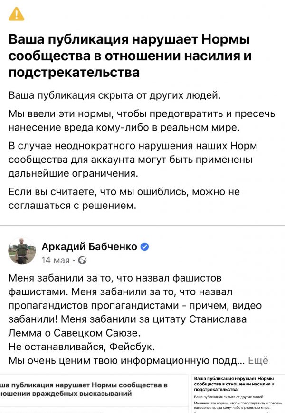Click the globe audience icon beside the date
285x413 pixels.
[x=83, y=260]
